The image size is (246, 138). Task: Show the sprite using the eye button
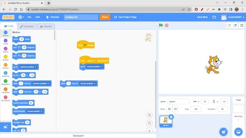coord(169,109)
